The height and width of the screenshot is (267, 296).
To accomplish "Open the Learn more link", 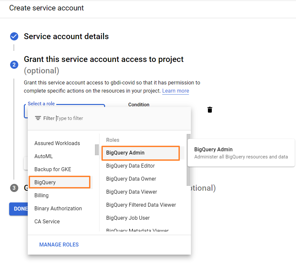I will (x=176, y=91).
